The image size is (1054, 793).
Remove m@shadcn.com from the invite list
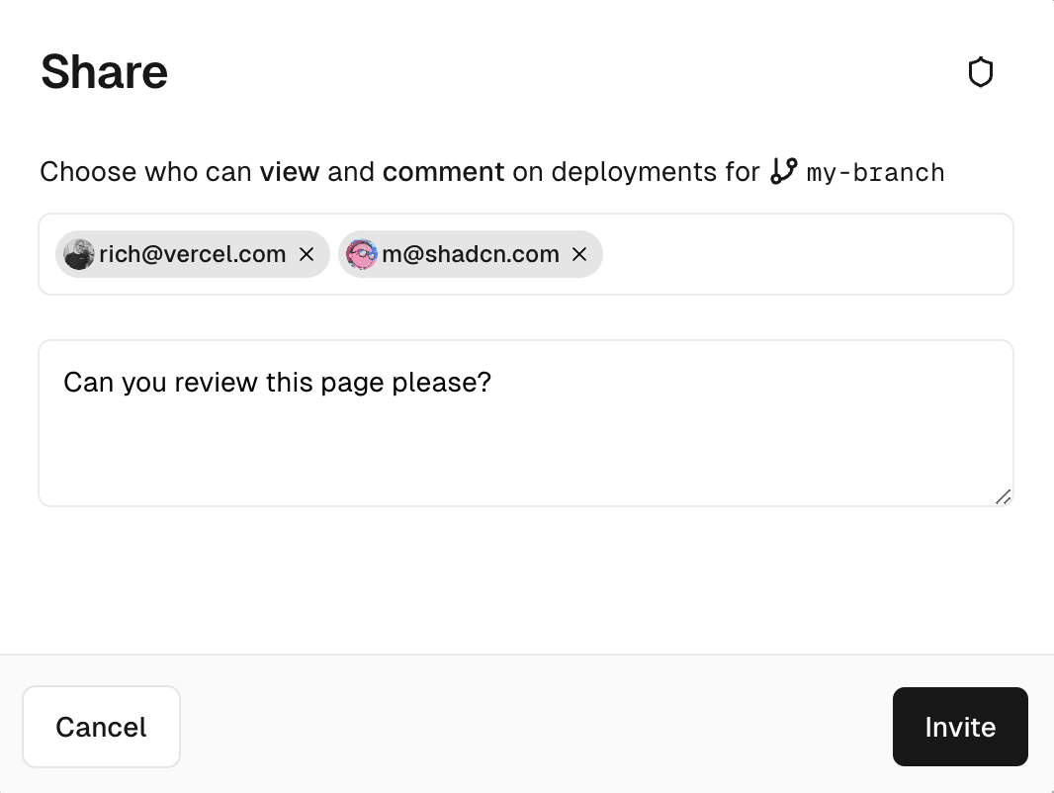(579, 255)
